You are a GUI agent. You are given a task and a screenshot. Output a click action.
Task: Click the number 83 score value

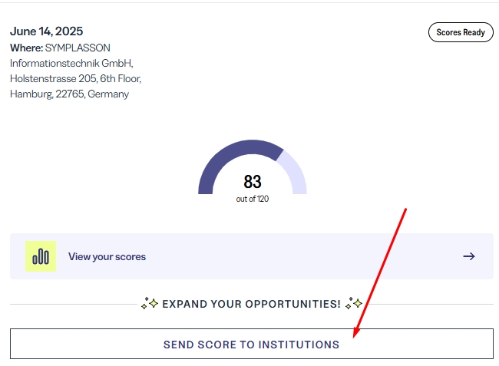click(253, 182)
